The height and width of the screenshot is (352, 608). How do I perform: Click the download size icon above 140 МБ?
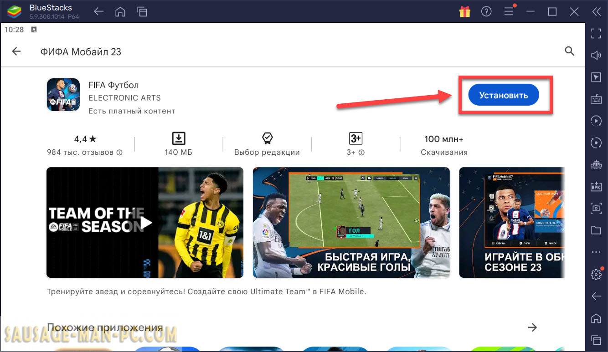[178, 138]
